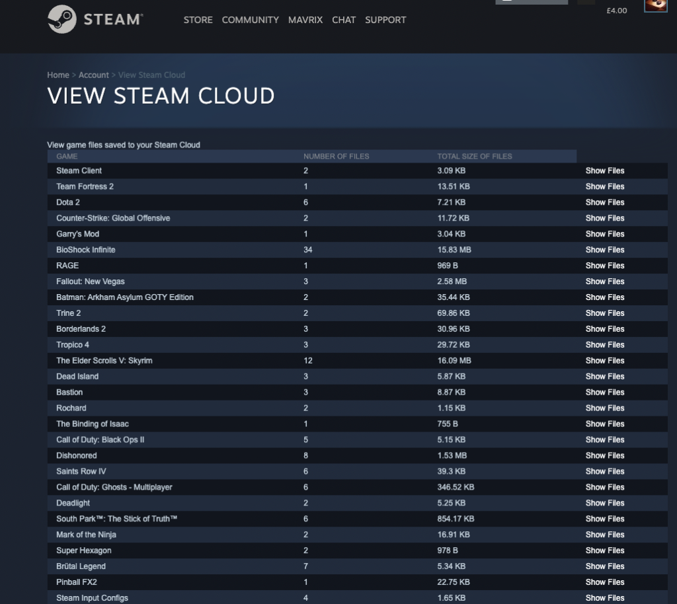Click the VIEW STEAM CLOUD heading
The height and width of the screenshot is (604, 677).
pyautogui.click(x=161, y=96)
